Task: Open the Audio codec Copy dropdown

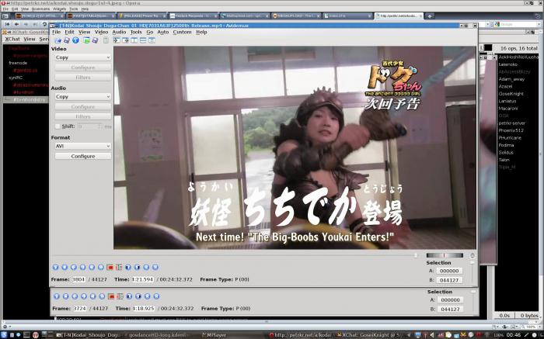Action: 83,97
